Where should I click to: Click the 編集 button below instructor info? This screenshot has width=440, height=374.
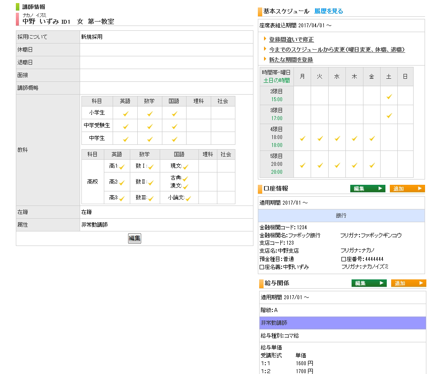[x=135, y=238]
